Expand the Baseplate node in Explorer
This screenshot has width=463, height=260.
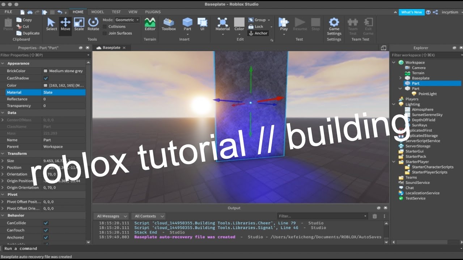(x=400, y=78)
